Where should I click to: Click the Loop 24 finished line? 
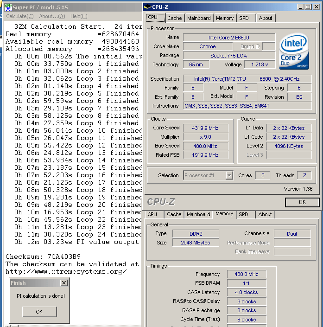click(x=78, y=234)
